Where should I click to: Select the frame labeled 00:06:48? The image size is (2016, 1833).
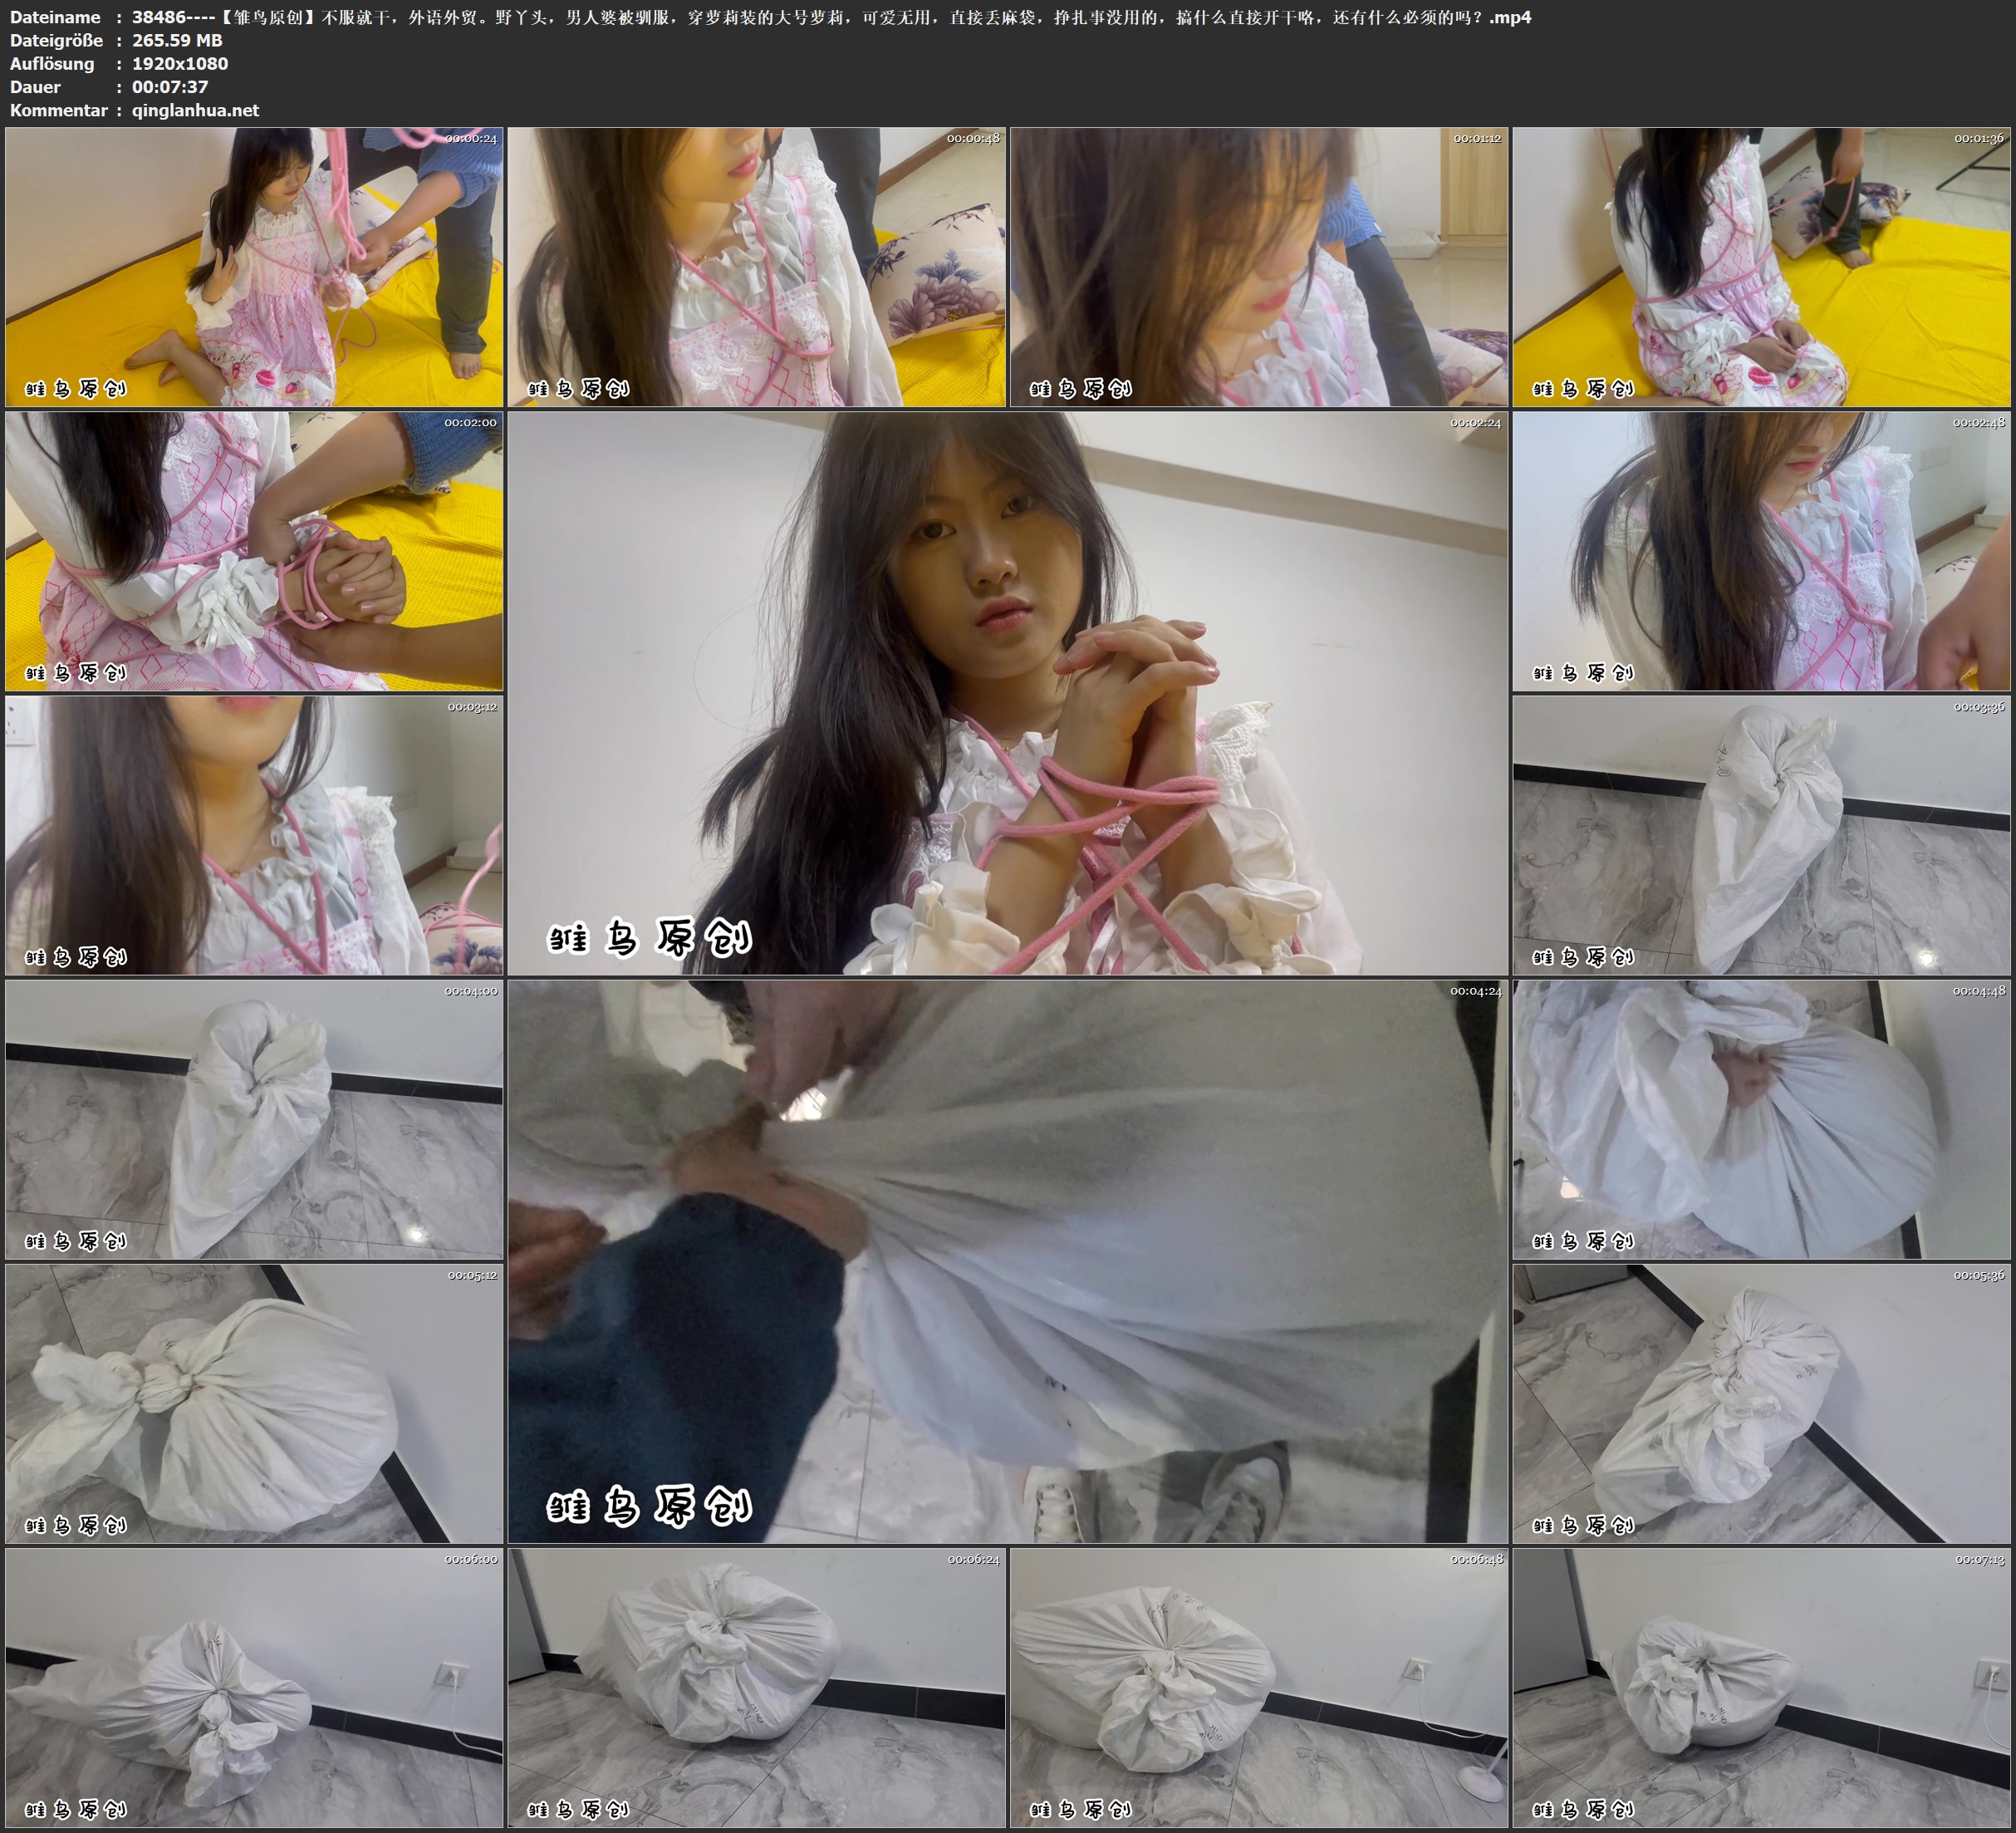(1258, 1688)
